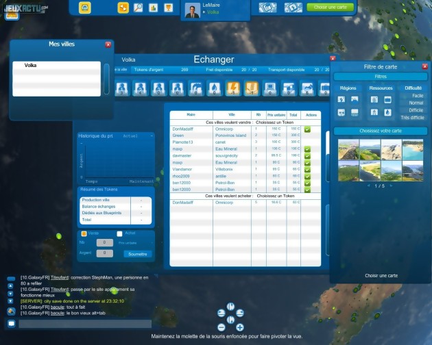432x345 pixels.
Task: Select the Achat checkbox
Action: click(119, 233)
